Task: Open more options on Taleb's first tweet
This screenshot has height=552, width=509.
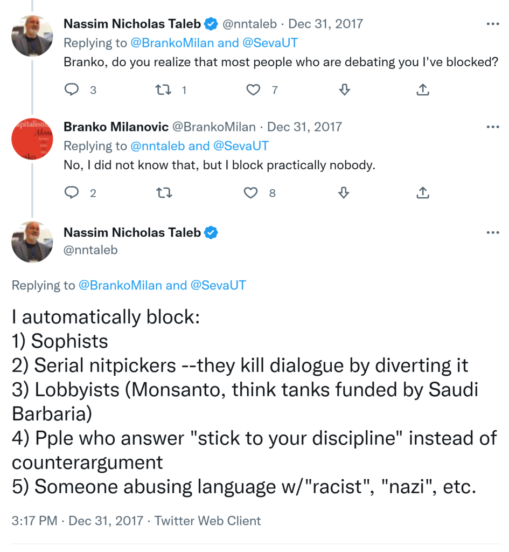Action: (x=492, y=24)
